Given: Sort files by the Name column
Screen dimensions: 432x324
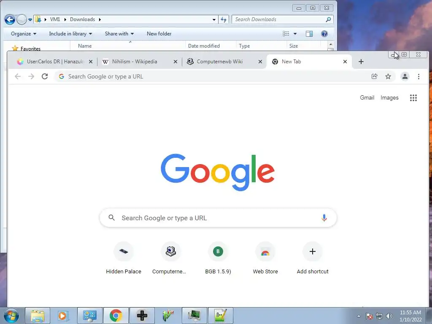Looking at the screenshot, I should [128, 46].
